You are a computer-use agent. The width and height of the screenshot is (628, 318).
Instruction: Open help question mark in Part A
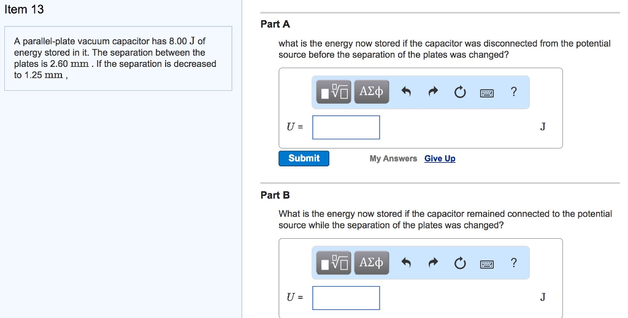[513, 92]
